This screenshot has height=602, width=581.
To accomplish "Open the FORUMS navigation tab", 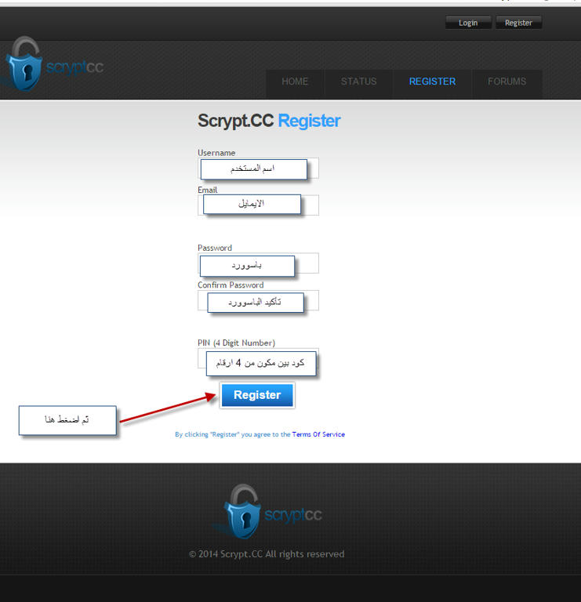I will click(507, 82).
